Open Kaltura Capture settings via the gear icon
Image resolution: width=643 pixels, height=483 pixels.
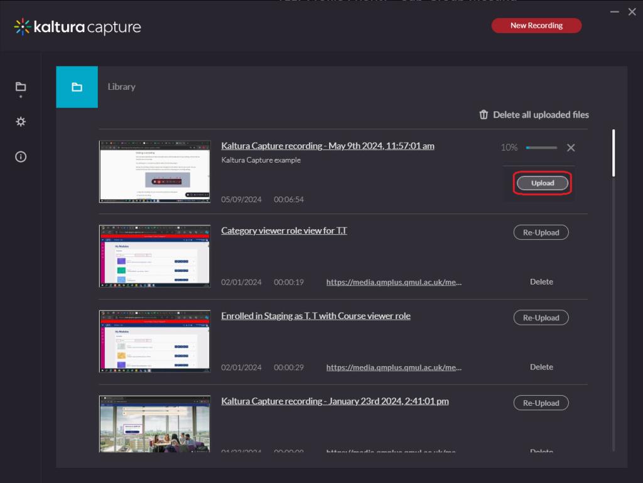(x=20, y=122)
